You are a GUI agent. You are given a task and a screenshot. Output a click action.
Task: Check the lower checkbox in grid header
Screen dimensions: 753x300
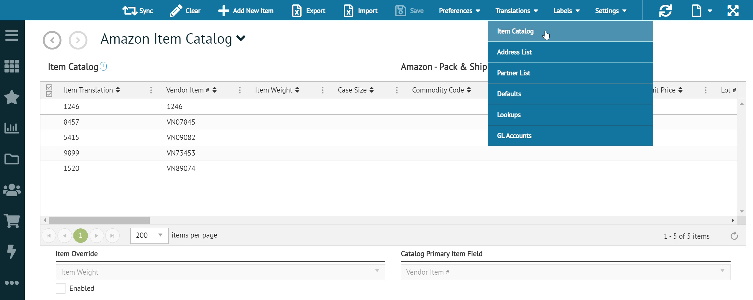pos(49,94)
